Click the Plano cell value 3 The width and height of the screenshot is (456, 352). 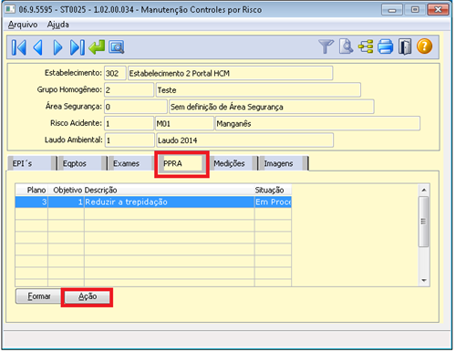[x=32, y=202]
